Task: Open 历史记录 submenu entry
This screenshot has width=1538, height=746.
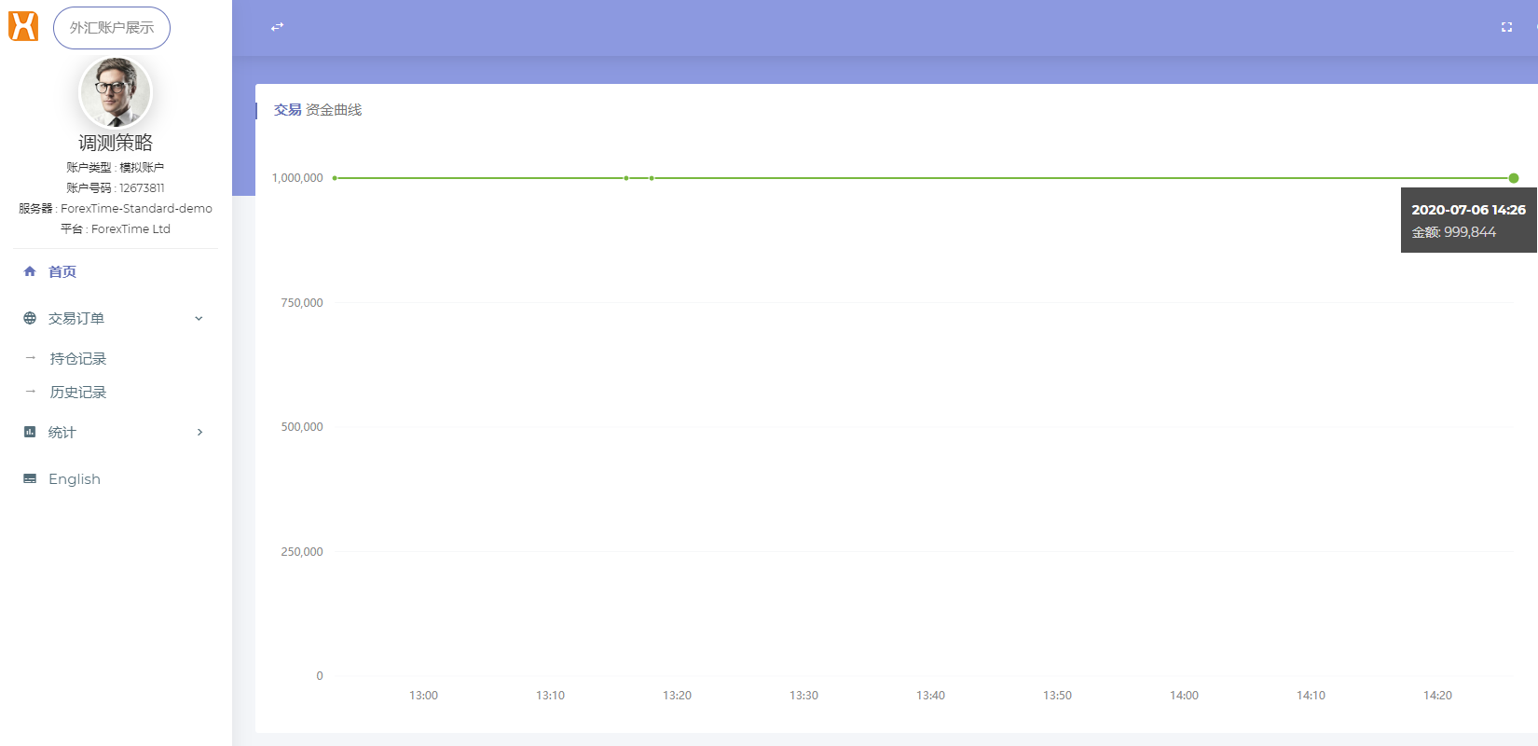Action: click(78, 392)
